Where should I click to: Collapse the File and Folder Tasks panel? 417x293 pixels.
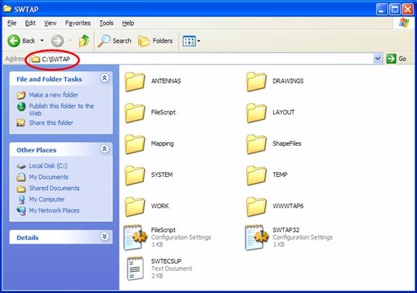pos(104,78)
